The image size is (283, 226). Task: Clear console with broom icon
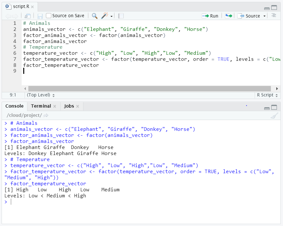point(274,116)
